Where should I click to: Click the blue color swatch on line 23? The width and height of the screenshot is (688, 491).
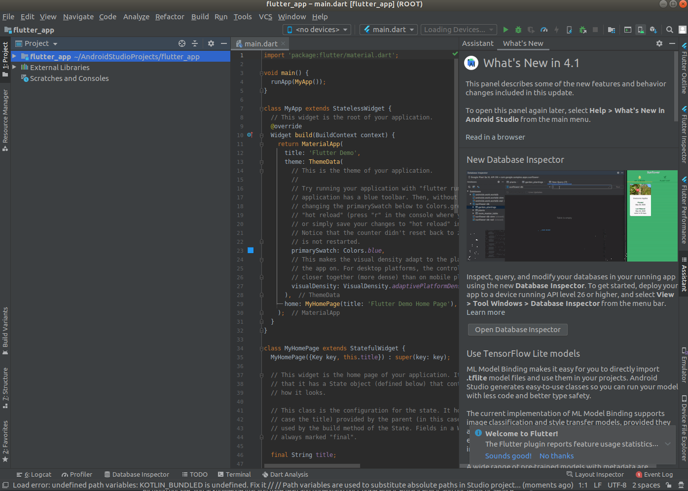[251, 250]
